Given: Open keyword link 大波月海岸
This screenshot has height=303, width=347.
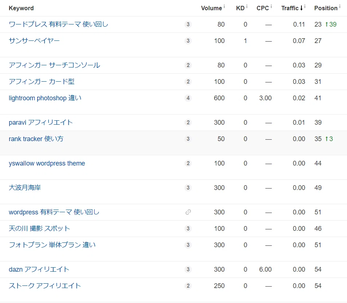Looking at the screenshot, I should [25, 188].
